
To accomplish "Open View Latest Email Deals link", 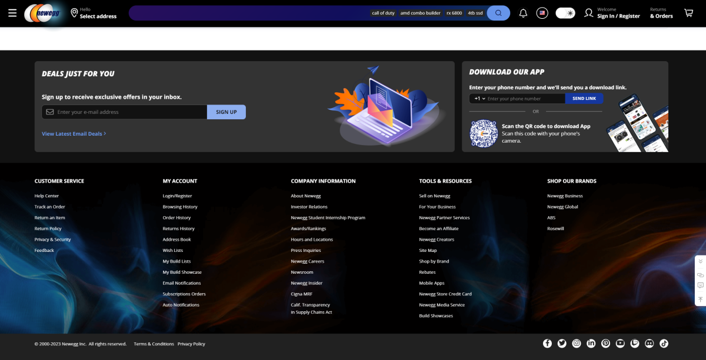I will [74, 134].
